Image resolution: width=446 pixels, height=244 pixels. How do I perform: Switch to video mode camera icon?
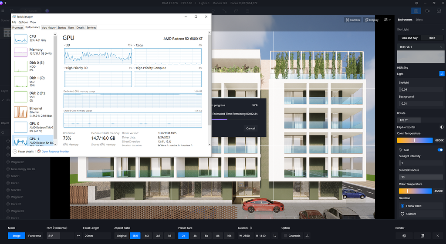click(x=427, y=11)
